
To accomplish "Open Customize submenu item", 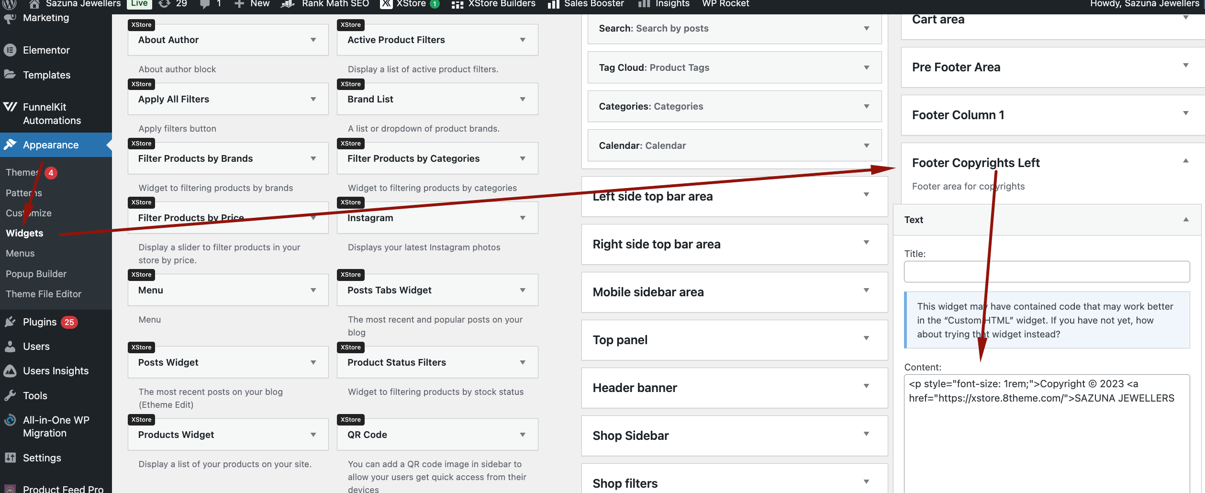I will pos(29,213).
